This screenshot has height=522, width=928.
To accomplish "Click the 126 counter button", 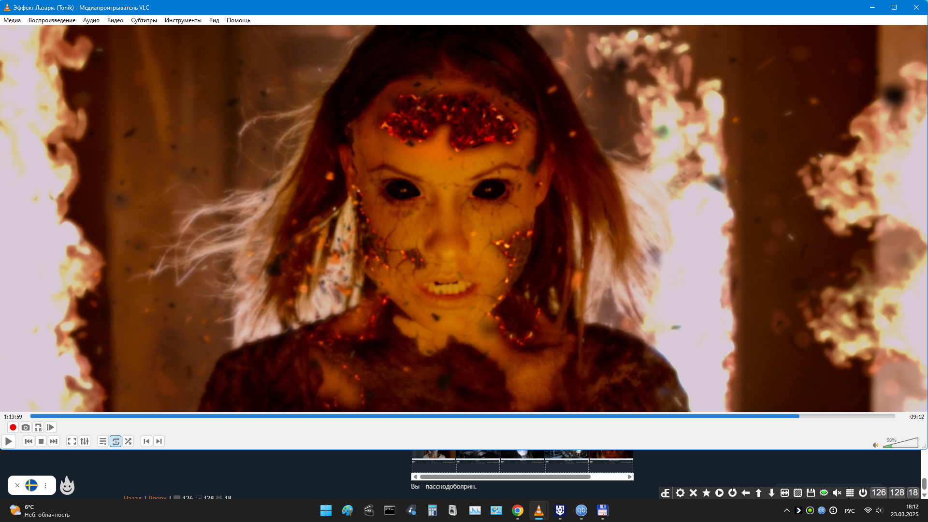I will tap(879, 493).
